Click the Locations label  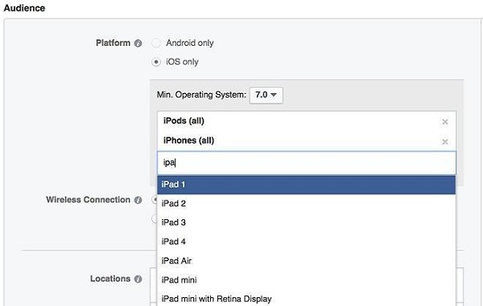click(x=110, y=279)
